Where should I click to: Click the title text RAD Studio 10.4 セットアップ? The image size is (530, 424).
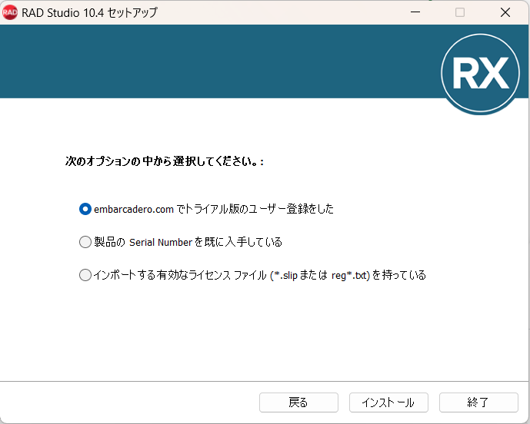click(x=89, y=12)
